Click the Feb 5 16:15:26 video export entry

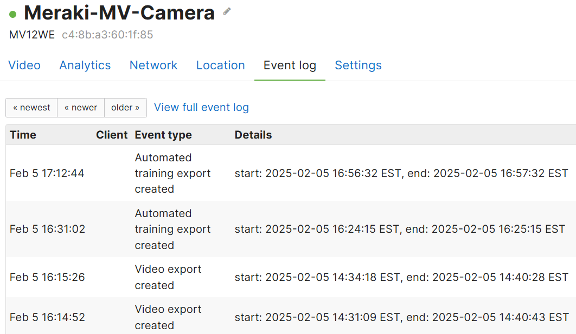click(x=291, y=277)
